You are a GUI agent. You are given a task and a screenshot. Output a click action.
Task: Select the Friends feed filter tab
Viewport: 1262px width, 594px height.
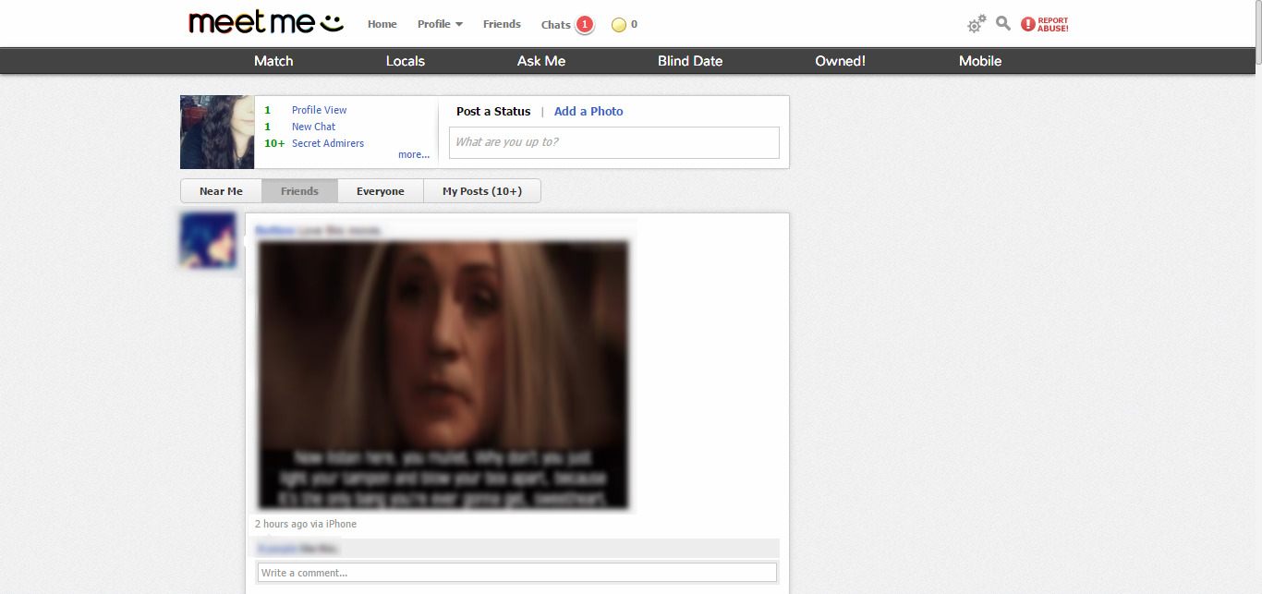pyautogui.click(x=299, y=191)
